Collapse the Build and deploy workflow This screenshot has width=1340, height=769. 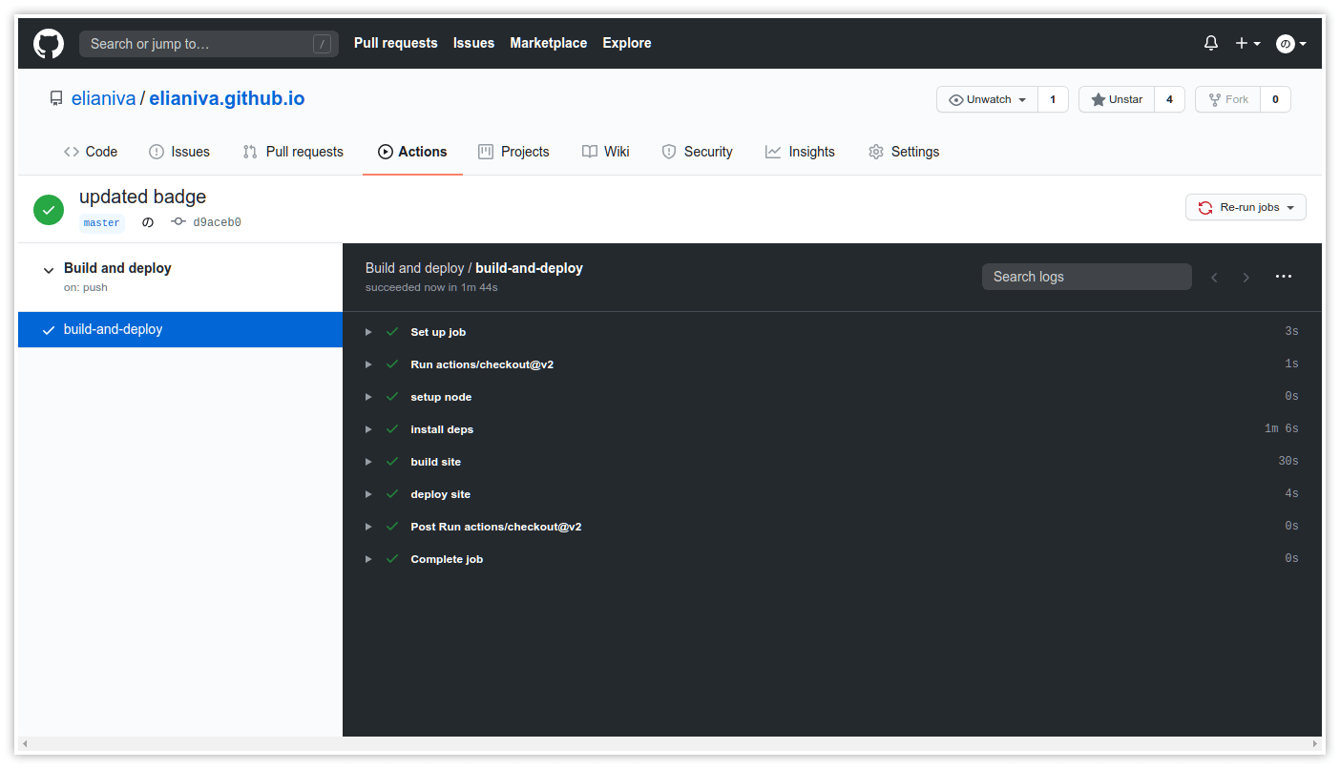pos(49,270)
